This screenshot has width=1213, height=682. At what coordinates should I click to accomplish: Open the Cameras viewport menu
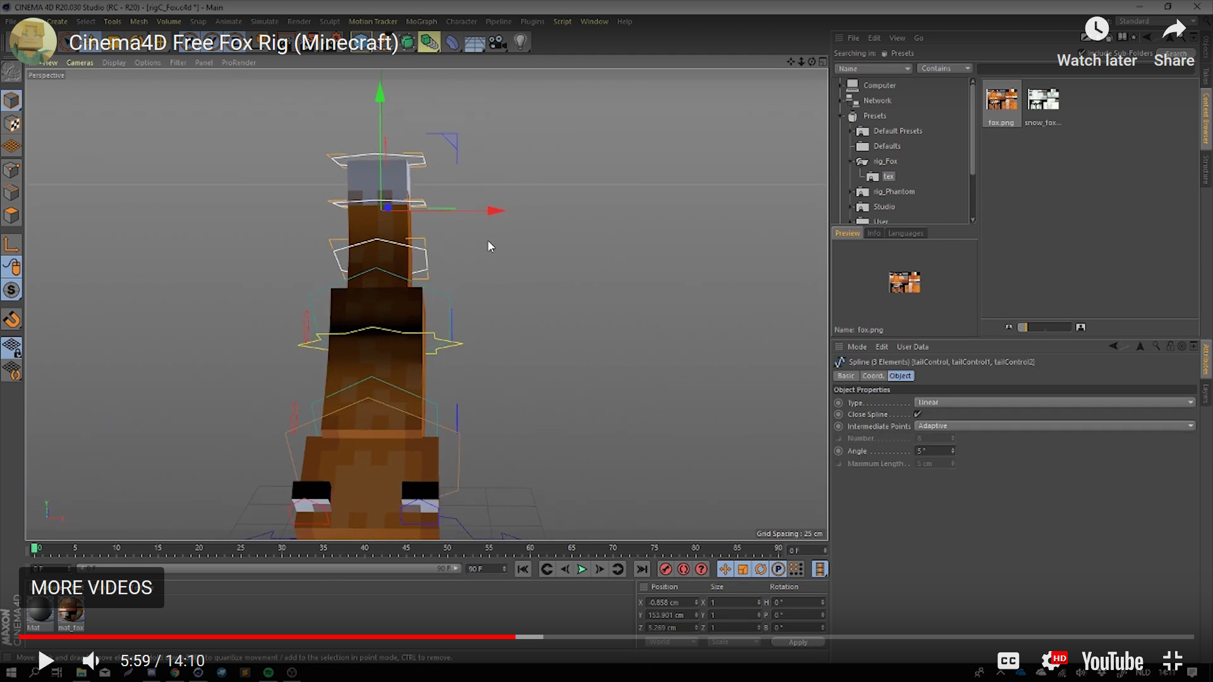[80, 63]
